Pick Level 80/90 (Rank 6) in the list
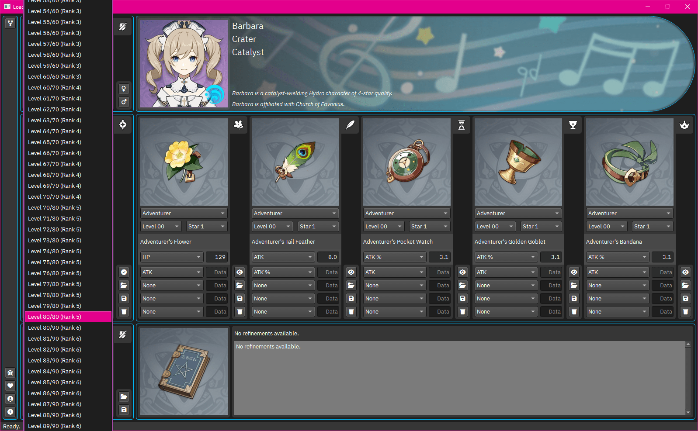This screenshot has width=698, height=431. (68, 328)
